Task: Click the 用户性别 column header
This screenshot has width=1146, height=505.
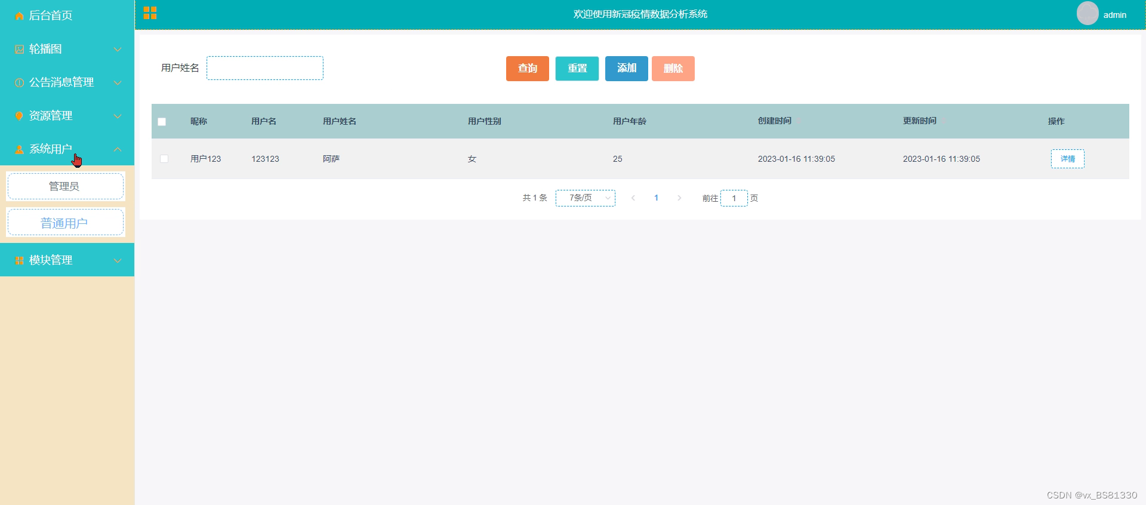Action: pos(485,121)
